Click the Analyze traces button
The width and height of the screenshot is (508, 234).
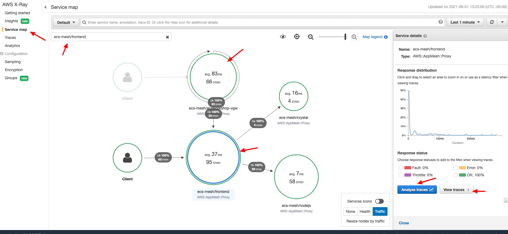(417, 190)
